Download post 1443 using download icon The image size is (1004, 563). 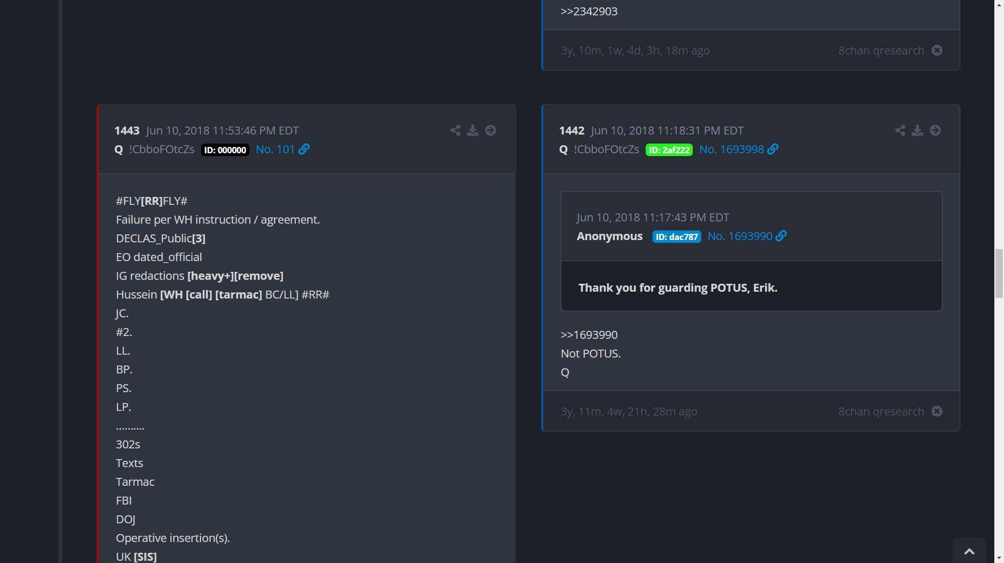(472, 131)
